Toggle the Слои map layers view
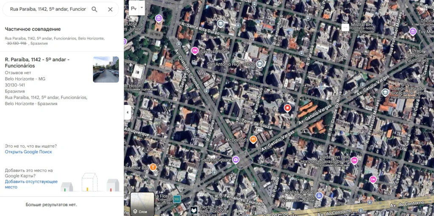 point(142,204)
